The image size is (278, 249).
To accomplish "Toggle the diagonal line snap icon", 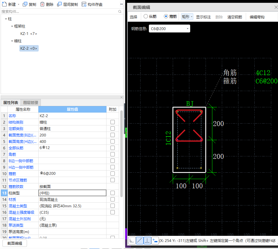I will [140, 240].
